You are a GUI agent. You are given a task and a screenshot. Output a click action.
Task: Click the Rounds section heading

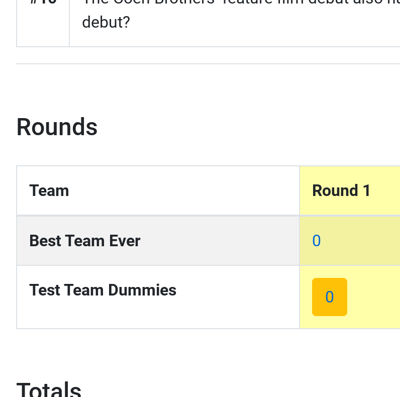click(57, 127)
